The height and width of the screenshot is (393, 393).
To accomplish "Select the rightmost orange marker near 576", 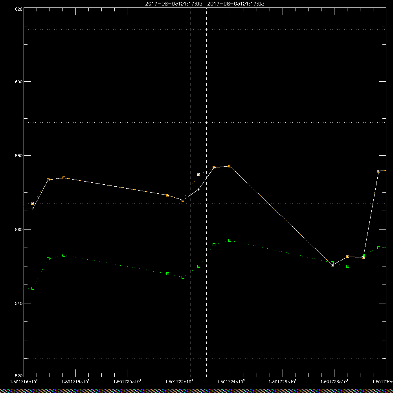I will 379,171.
